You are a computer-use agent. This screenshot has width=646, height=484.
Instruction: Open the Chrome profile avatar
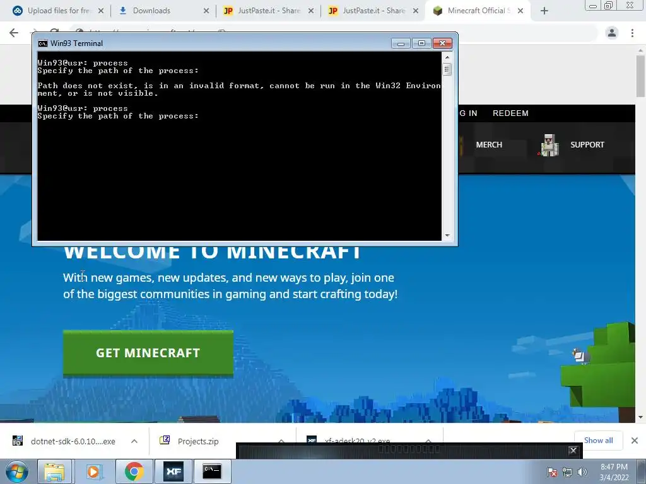[x=612, y=33]
